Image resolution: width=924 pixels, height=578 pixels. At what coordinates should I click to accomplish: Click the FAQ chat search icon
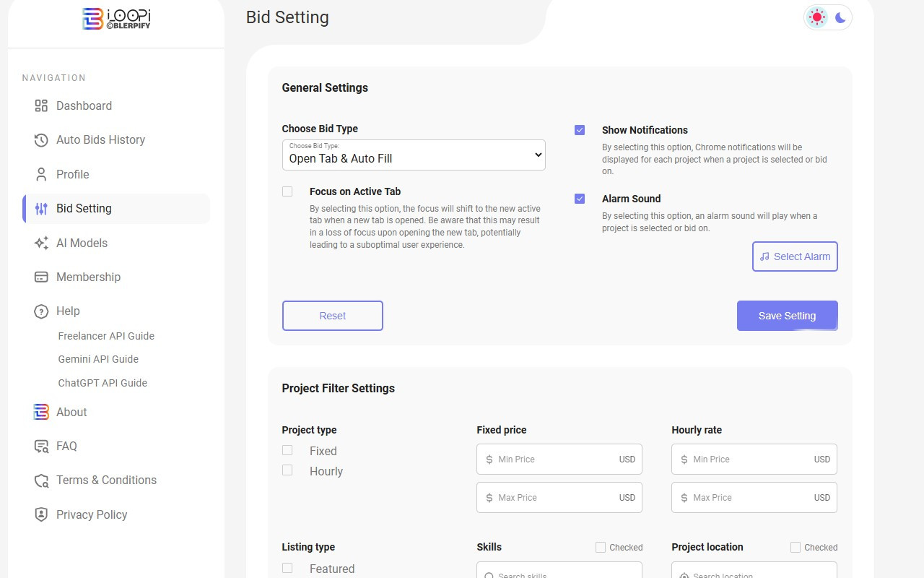(41, 447)
